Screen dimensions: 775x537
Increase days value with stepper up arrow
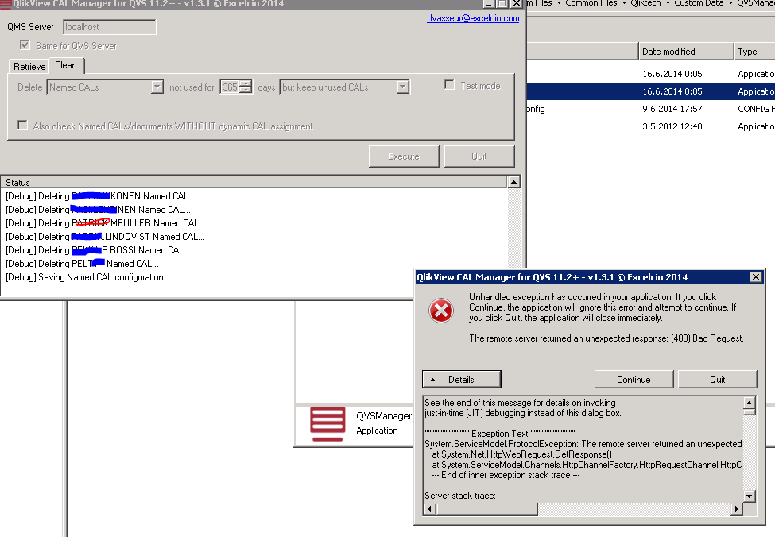point(246,83)
